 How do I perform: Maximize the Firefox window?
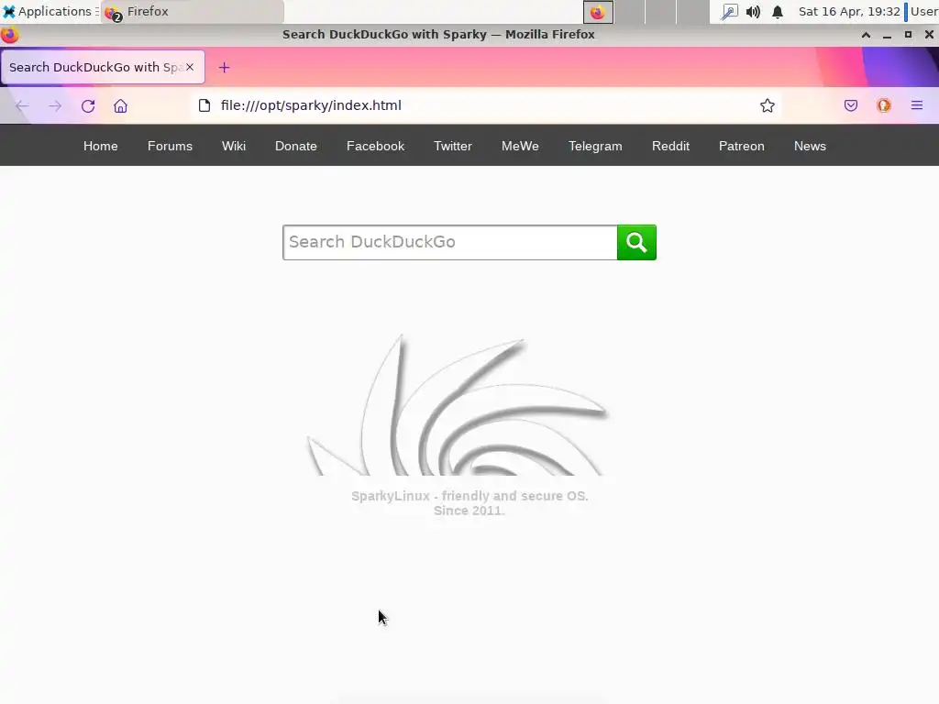(x=908, y=35)
